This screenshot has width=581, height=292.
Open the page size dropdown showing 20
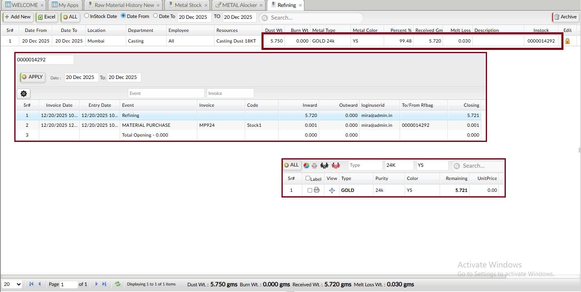click(x=12, y=284)
